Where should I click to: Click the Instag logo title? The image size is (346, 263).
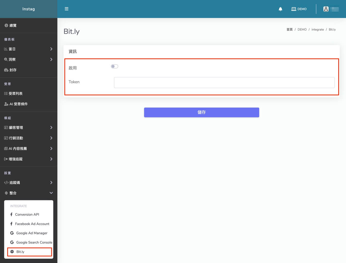29,9
